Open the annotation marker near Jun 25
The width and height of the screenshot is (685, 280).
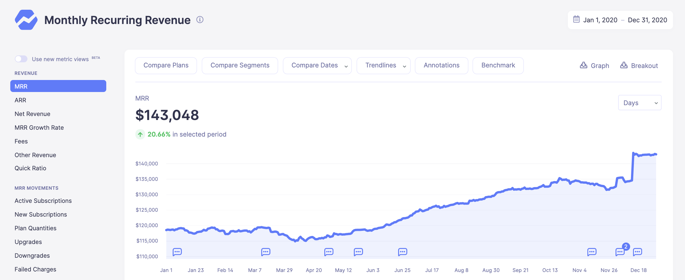point(402,252)
